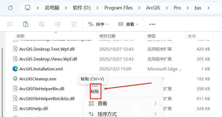
Task: Click the 查看 grid icon in context menu
Action: [x=91, y=103]
